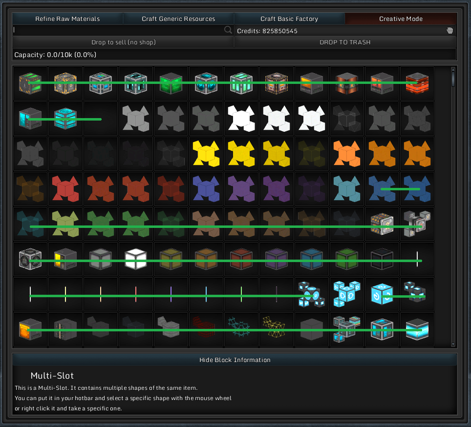This screenshot has height=427, width=471.
Task: Click the scrollbar down arrow
Action: 453,344
